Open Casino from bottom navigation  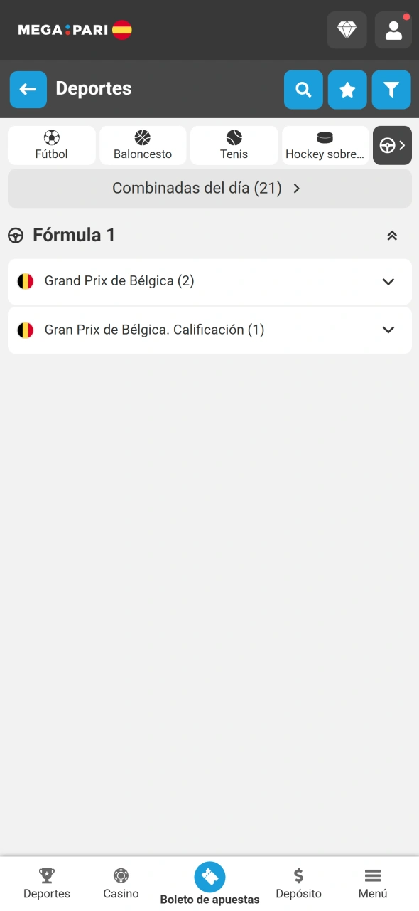121,883
